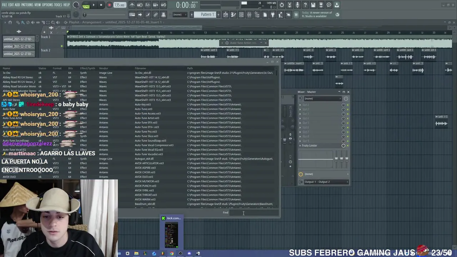457x257 pixels.
Task: Toggle wait for input before recording
Action: pyautogui.click(x=140, y=5)
